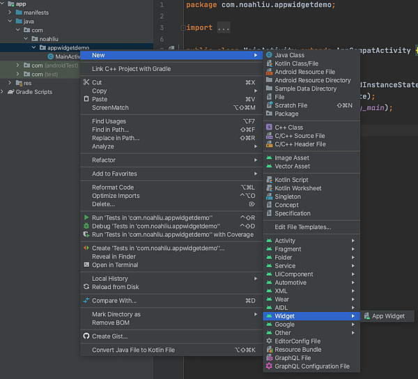The width and height of the screenshot is (418, 379).
Task: Choose Replace in Path...
Action: [x=171, y=138]
